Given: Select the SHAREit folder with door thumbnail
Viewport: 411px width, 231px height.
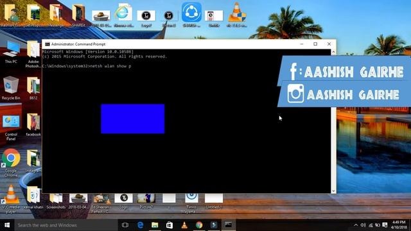Looking at the screenshot, I should [x=78, y=15].
